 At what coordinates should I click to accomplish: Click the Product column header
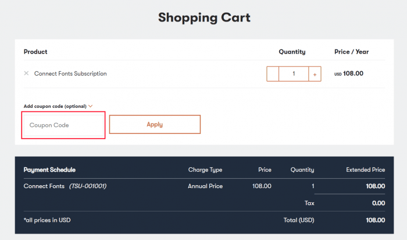point(35,52)
